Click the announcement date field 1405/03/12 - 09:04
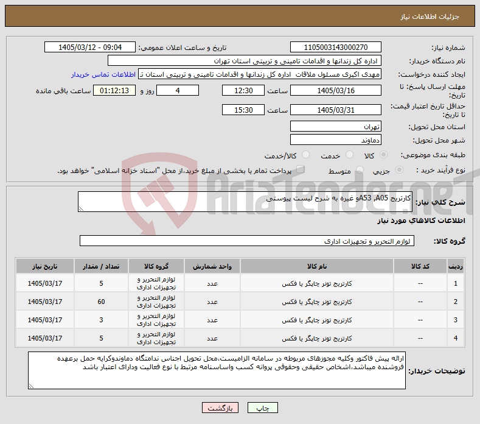Screen dimensions: 480x424 pos(90,48)
